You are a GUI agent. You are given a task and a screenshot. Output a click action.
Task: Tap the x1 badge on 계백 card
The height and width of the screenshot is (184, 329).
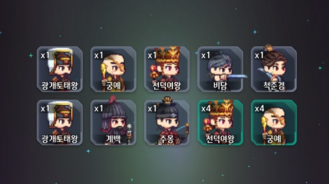tap(99, 109)
